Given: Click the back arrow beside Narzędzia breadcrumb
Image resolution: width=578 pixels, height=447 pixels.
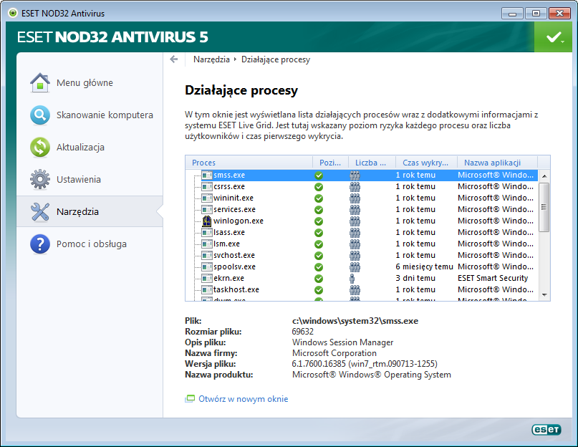Looking at the screenshot, I should [173, 59].
